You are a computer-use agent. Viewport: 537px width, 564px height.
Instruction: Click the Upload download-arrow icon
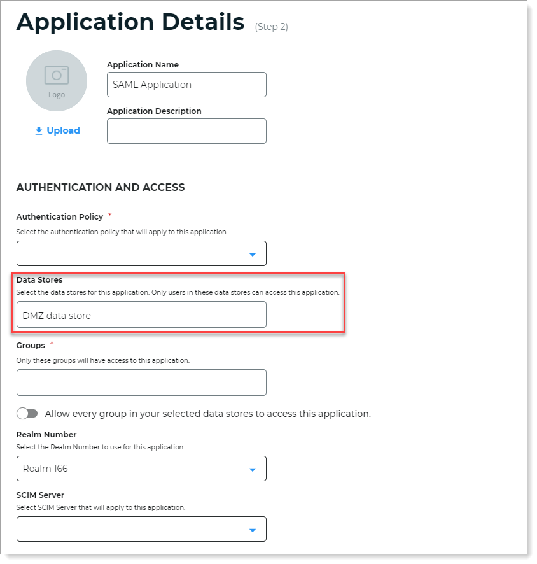39,130
